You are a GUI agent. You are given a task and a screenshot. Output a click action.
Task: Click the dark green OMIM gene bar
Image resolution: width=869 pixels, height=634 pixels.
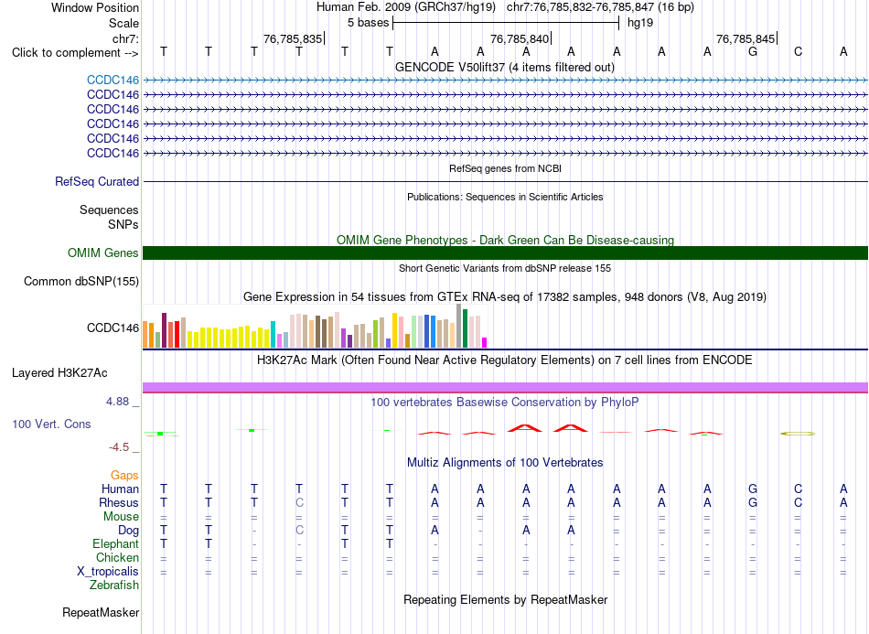click(x=505, y=253)
